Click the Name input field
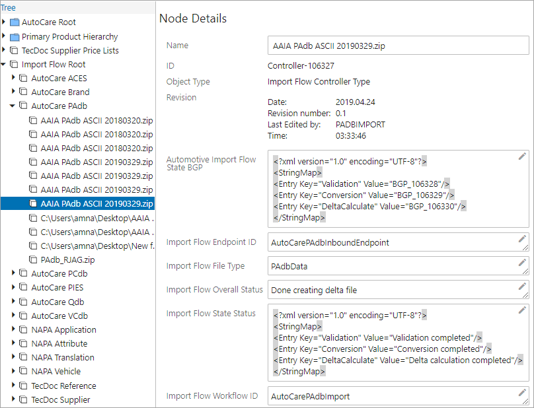The height and width of the screenshot is (408, 534). [398, 46]
